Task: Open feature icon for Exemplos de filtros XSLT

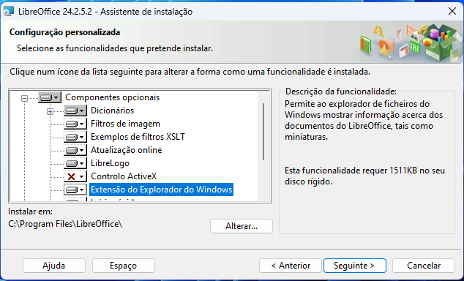Action: click(75, 137)
